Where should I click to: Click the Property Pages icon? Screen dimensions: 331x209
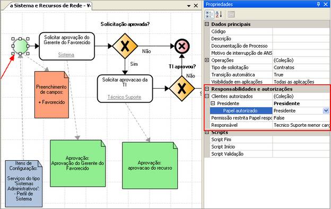point(231,14)
